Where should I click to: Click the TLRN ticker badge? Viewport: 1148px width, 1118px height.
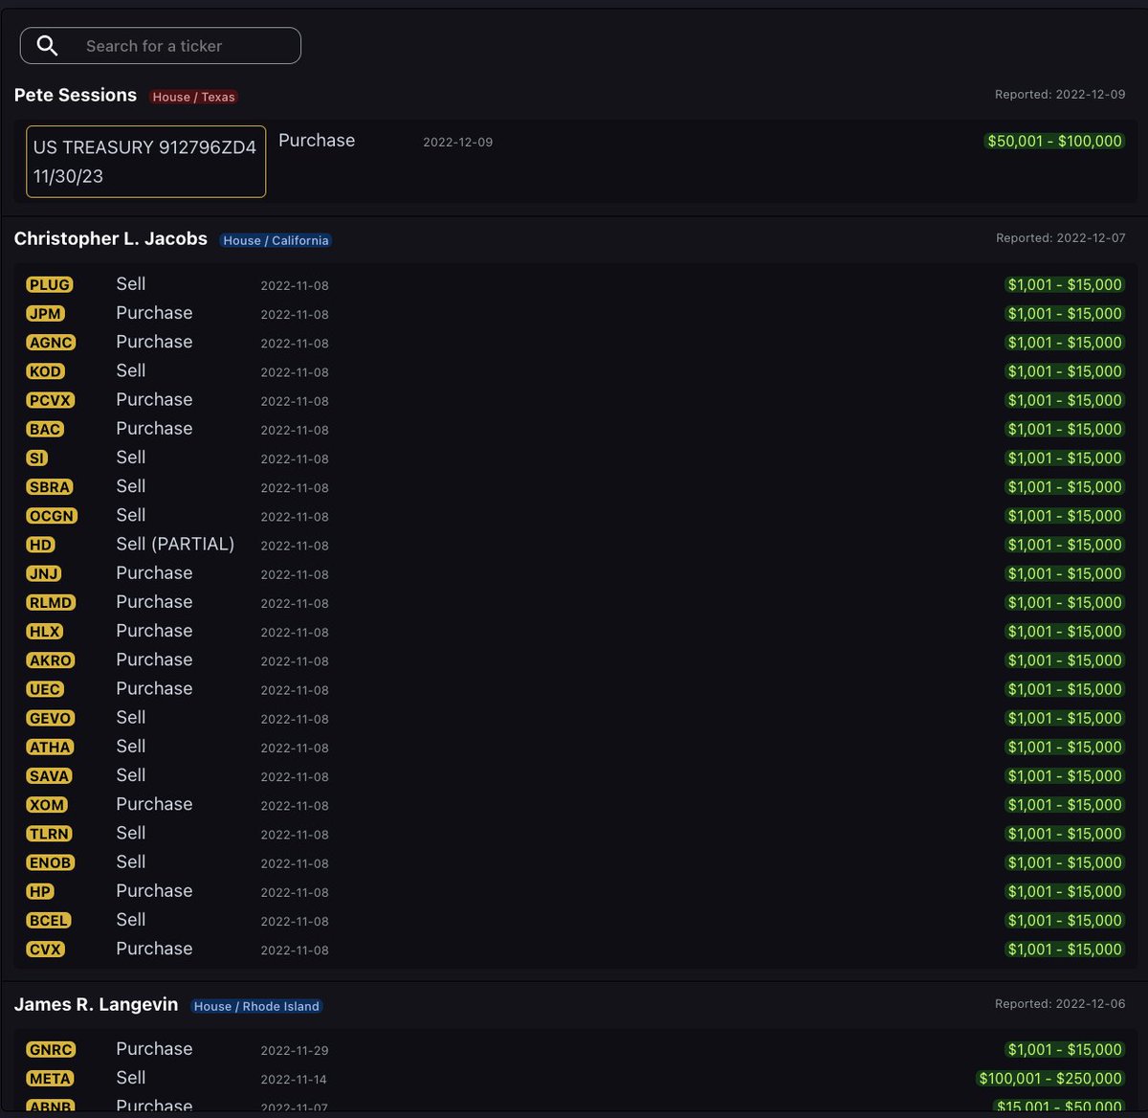[49, 834]
